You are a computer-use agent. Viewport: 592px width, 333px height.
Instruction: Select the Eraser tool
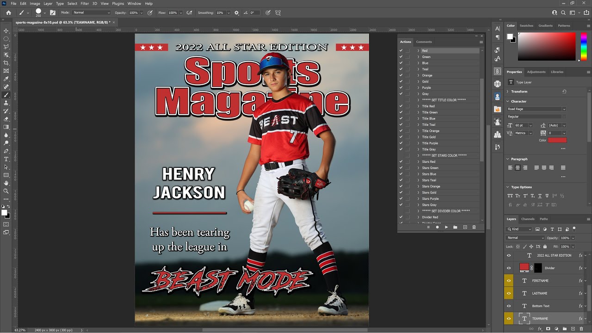6,119
